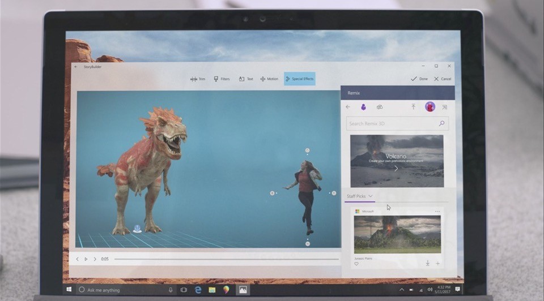This screenshot has height=301, width=544.
Task: Switch to Photos app on taskbar
Action: [x=243, y=290]
